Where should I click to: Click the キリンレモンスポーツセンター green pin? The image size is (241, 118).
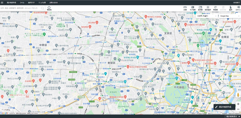pyautogui.click(x=44, y=34)
